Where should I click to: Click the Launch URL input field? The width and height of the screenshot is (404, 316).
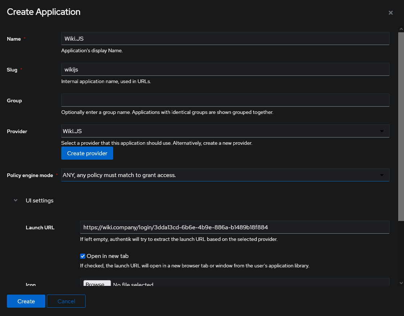(234, 227)
